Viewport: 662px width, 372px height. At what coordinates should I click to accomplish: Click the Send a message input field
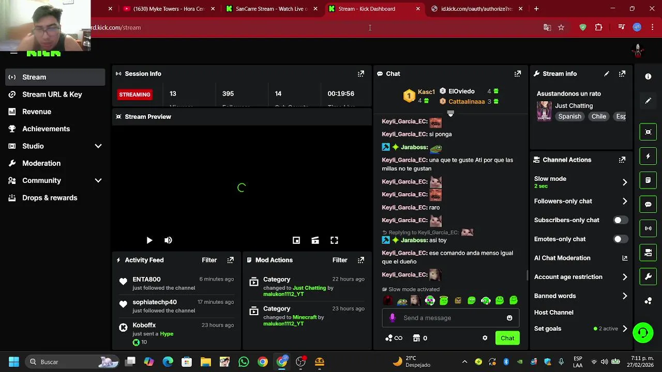(450, 318)
